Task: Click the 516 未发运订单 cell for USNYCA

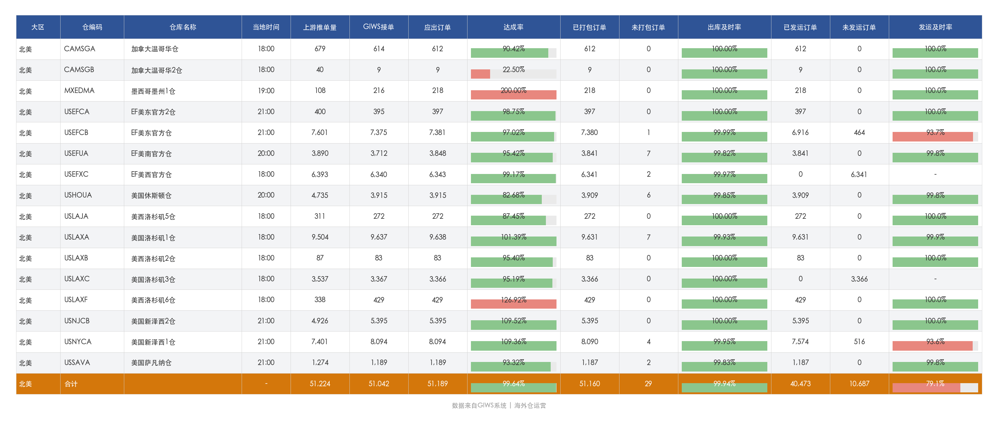Action: [859, 342]
